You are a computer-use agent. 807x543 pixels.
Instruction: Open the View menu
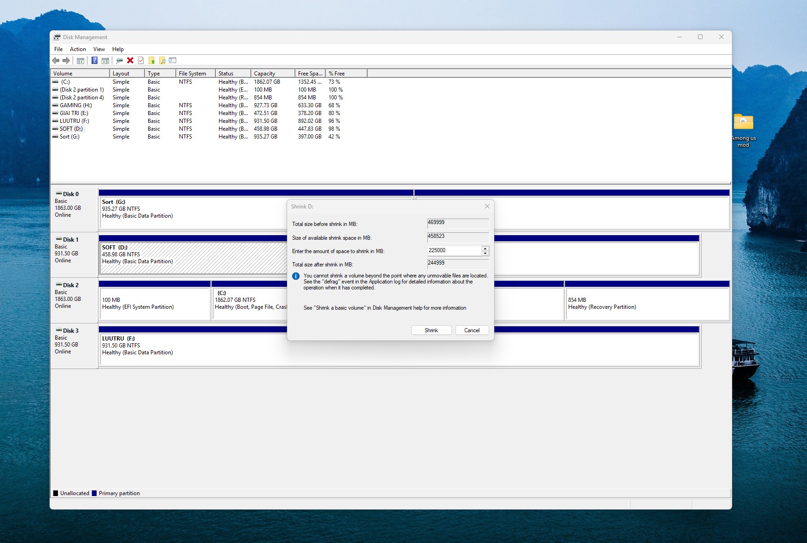(x=99, y=49)
